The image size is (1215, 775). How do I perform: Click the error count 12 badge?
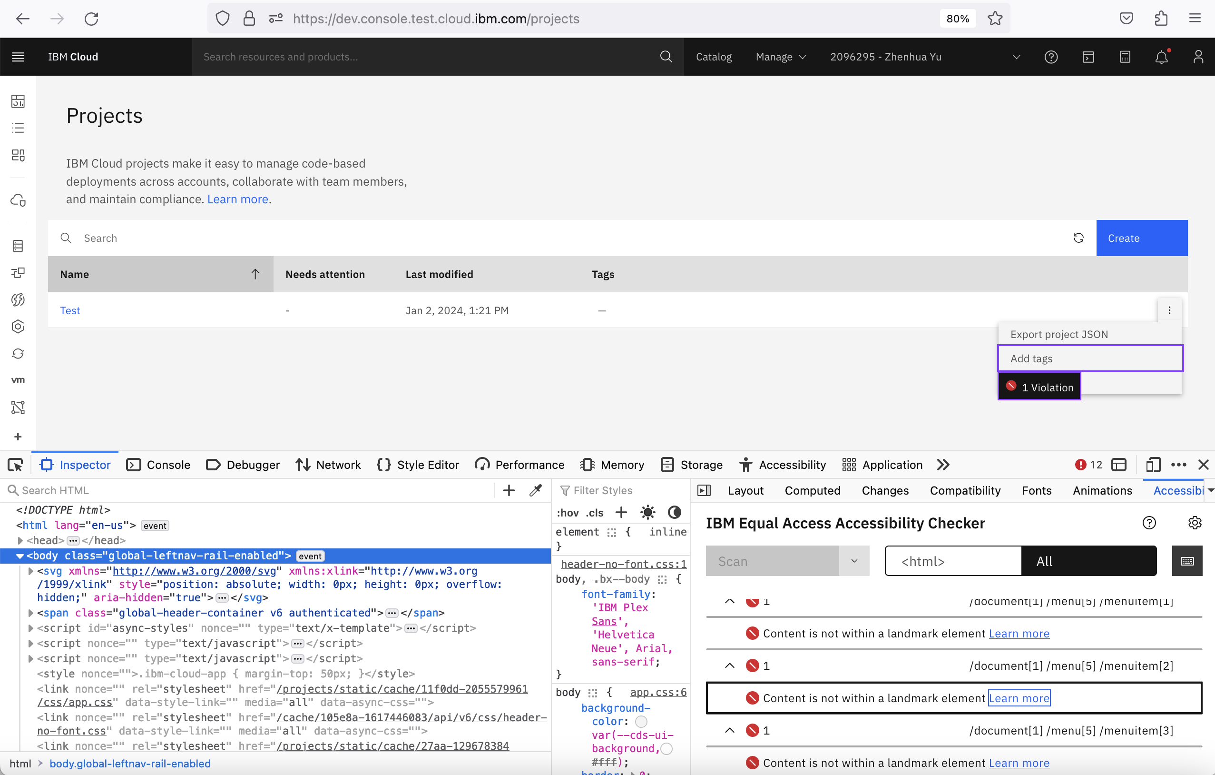1089,465
